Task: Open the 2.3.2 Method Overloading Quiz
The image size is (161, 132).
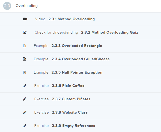Action: tap(109, 33)
